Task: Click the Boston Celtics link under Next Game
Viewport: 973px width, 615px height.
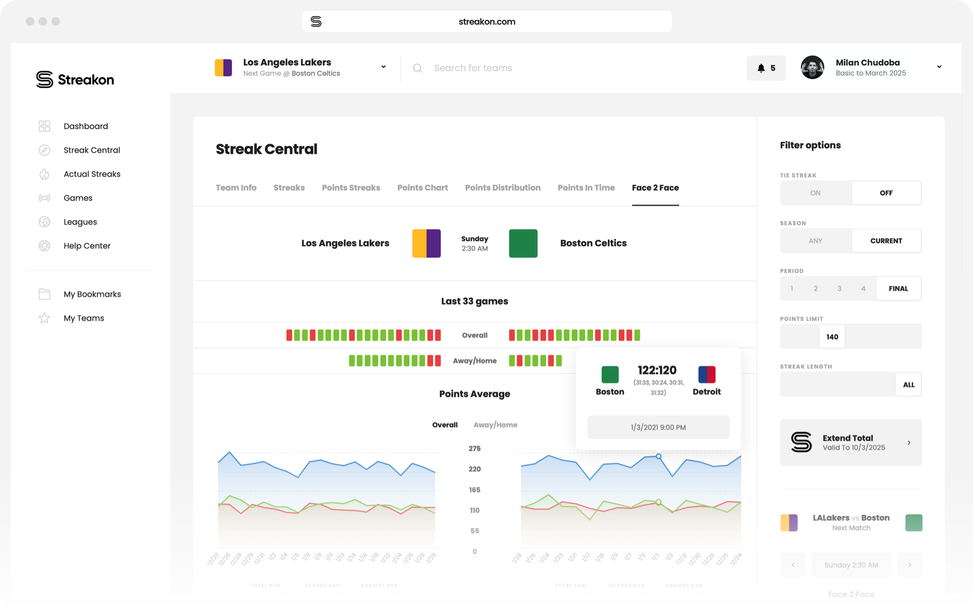Action: pyautogui.click(x=316, y=73)
